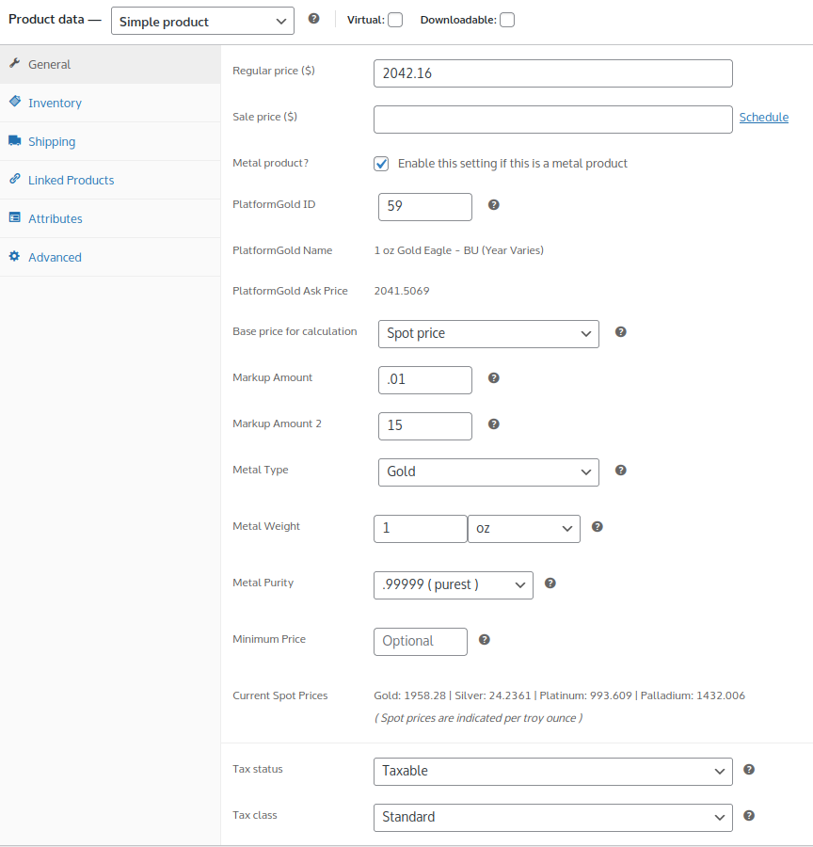Click the Markup Amount 2 field showing 15
Viewport: 813px width, 847px height.
pos(425,426)
